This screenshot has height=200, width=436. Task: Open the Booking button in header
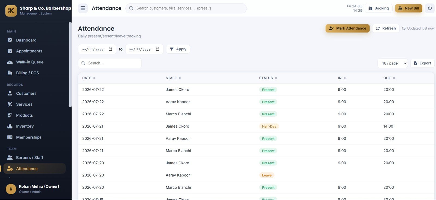(379, 8)
